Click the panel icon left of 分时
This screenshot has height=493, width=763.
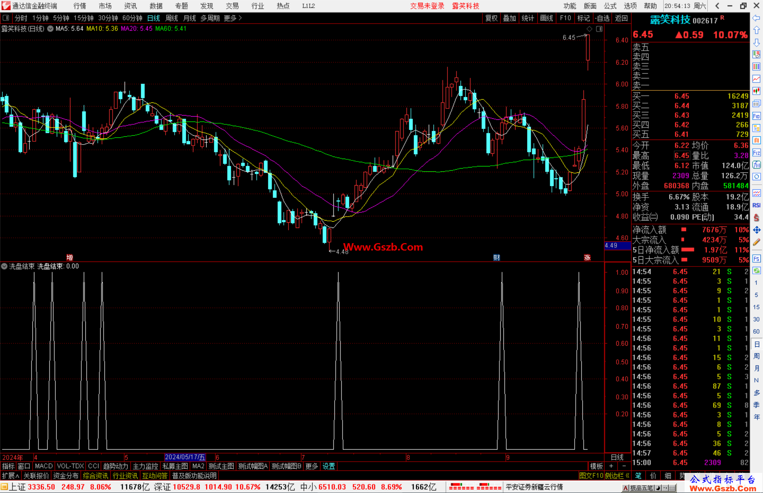[x=6, y=18]
